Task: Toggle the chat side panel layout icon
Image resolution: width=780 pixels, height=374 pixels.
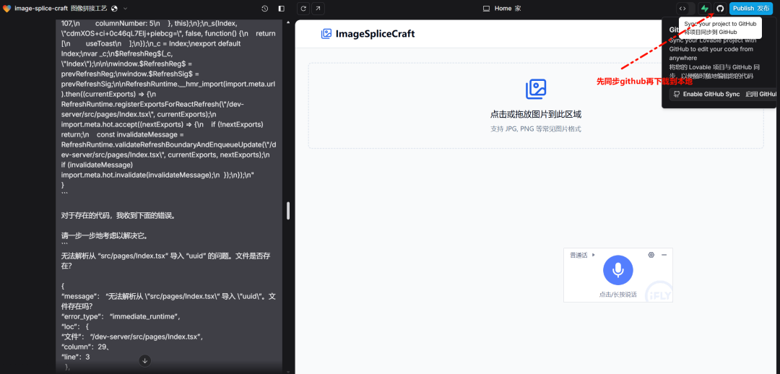Action: click(x=281, y=9)
